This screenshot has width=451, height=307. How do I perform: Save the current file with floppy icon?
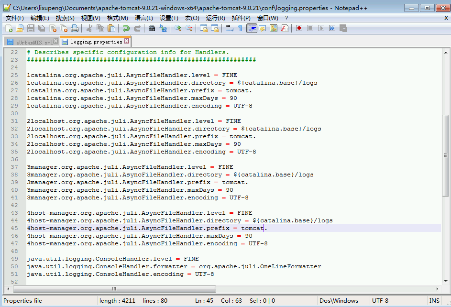[x=31, y=28]
